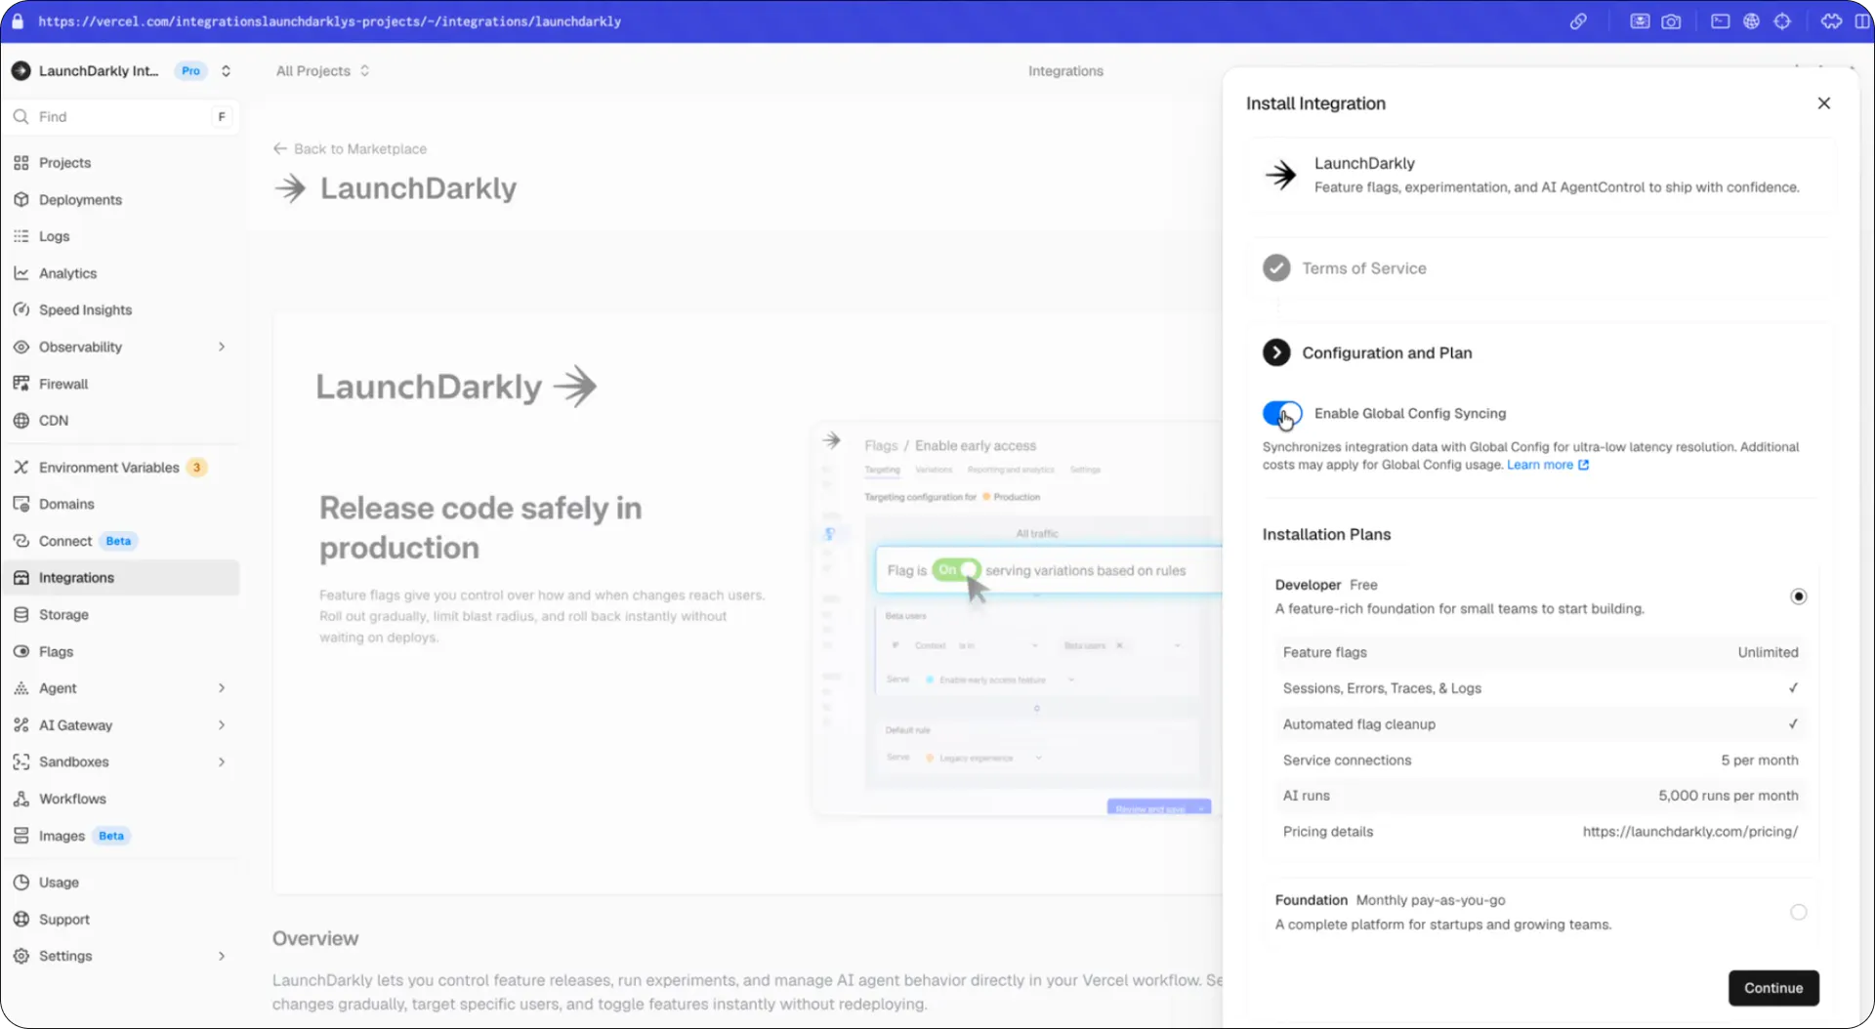
Task: Click the 'Installation Plans' heading
Action: tap(1326, 535)
